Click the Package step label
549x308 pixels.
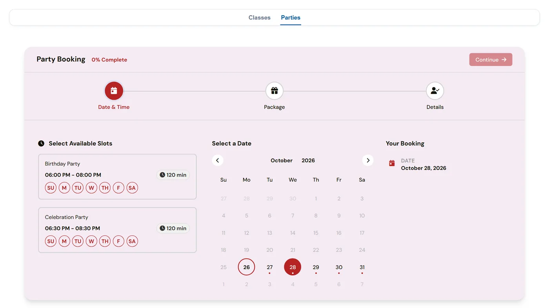coord(274,107)
